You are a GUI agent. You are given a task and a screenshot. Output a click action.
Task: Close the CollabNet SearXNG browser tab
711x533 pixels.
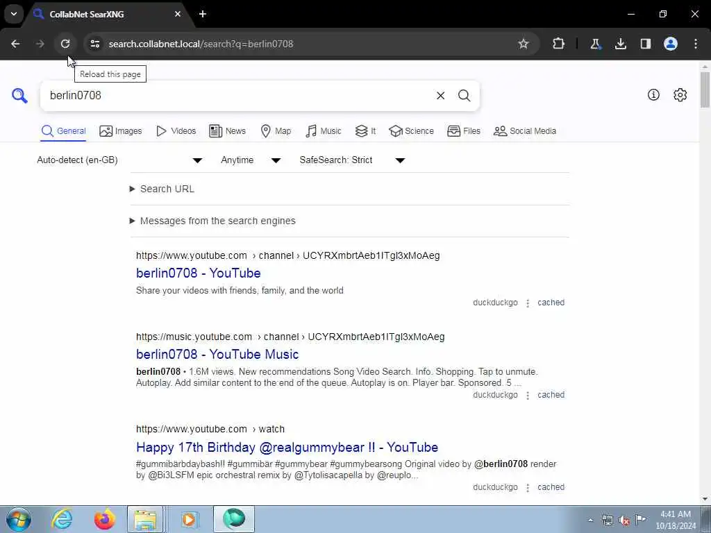click(x=178, y=14)
